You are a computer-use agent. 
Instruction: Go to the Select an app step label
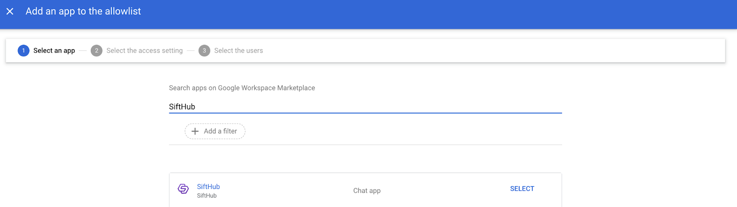click(x=54, y=51)
